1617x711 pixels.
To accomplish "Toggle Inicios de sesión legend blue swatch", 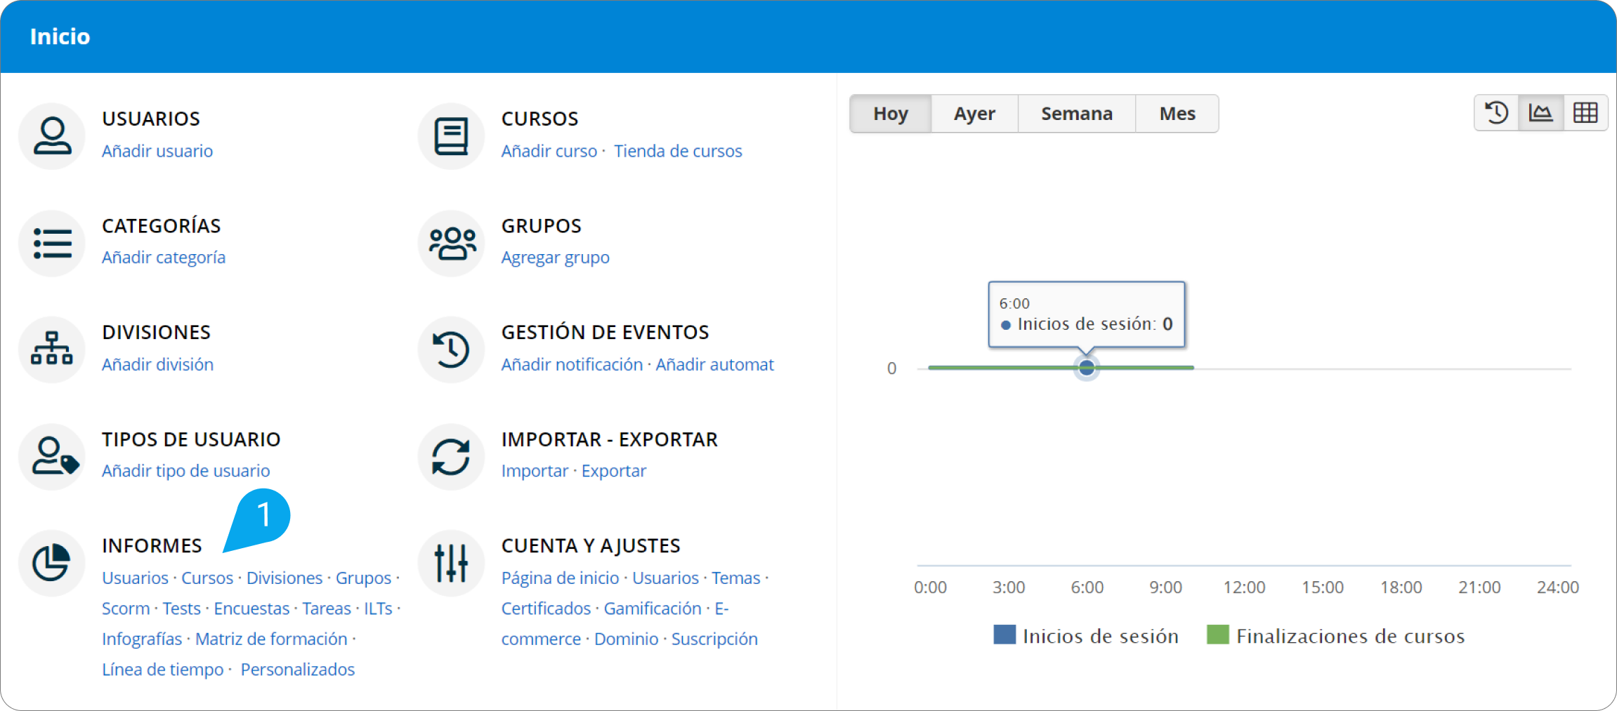I will point(1004,634).
